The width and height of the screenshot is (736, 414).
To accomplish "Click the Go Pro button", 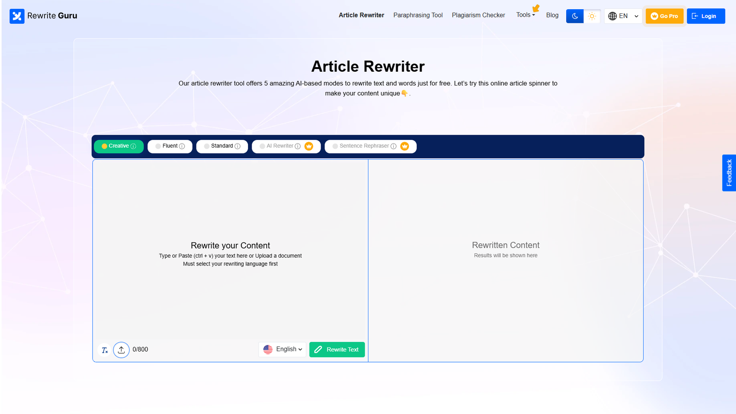I will (x=665, y=16).
